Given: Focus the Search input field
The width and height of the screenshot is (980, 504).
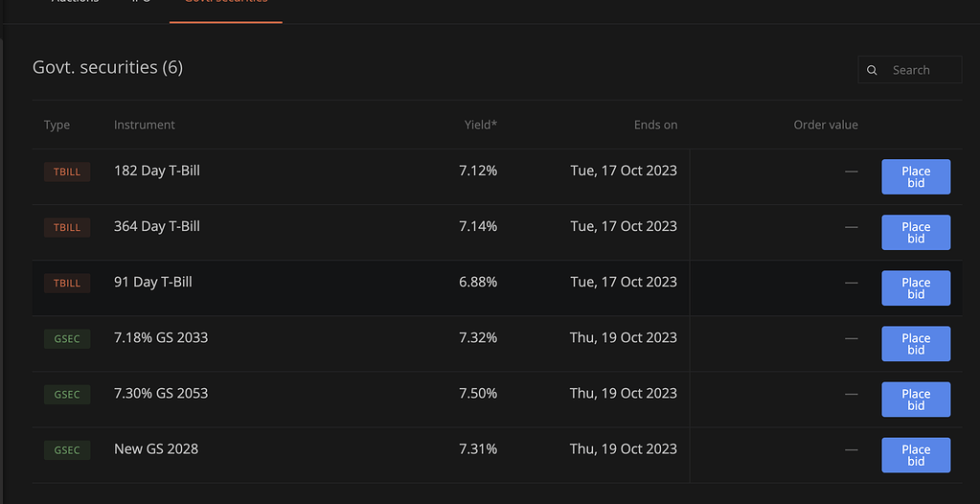Looking at the screenshot, I should tap(910, 70).
